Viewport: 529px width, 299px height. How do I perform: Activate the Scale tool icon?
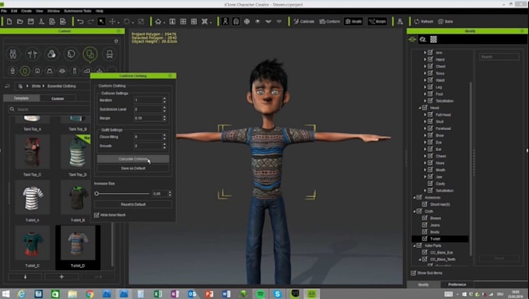coord(141,22)
